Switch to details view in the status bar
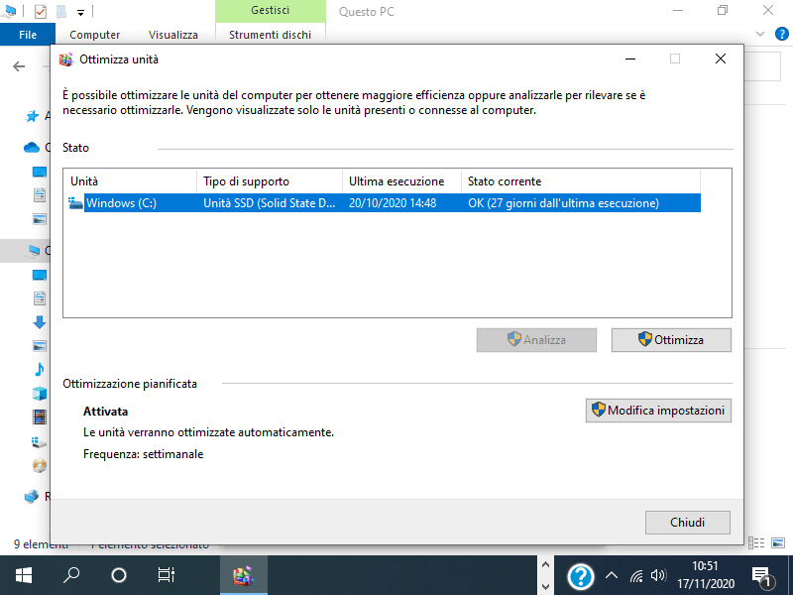 point(755,543)
